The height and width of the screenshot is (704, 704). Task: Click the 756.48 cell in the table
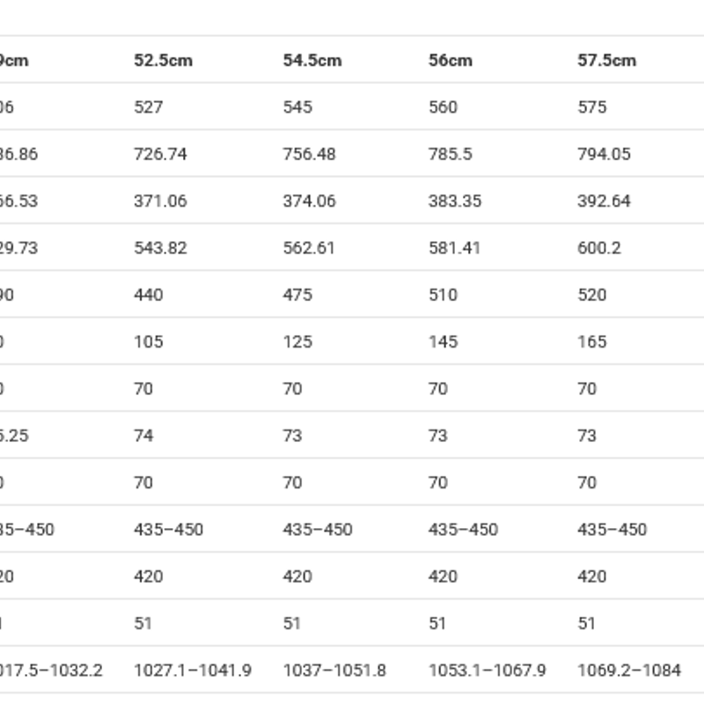tap(309, 154)
